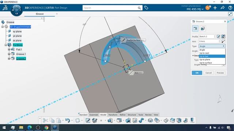Collapse the Second limit section triangle
Screen dimensions: 234x131
[193, 56]
